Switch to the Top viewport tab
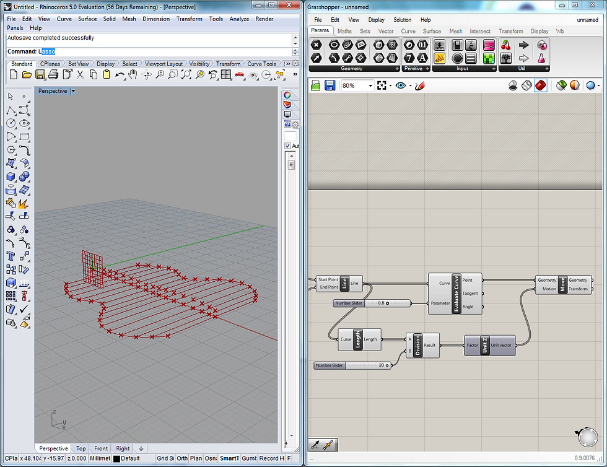The width and height of the screenshot is (607, 467). click(x=81, y=448)
